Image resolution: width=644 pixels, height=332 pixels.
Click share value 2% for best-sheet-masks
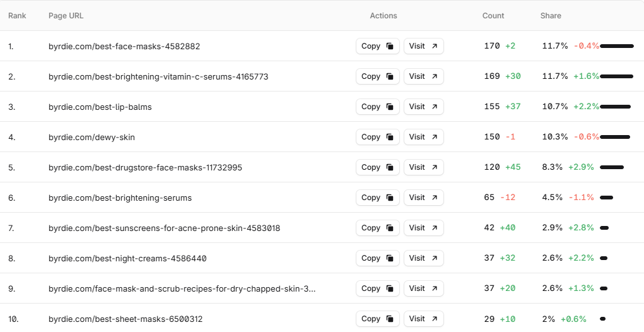point(548,319)
